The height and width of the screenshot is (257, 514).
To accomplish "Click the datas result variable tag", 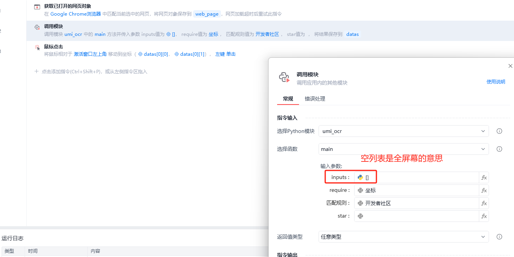I will [x=352, y=34].
